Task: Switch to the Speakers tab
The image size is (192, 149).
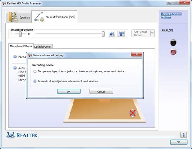Action: click(19, 17)
